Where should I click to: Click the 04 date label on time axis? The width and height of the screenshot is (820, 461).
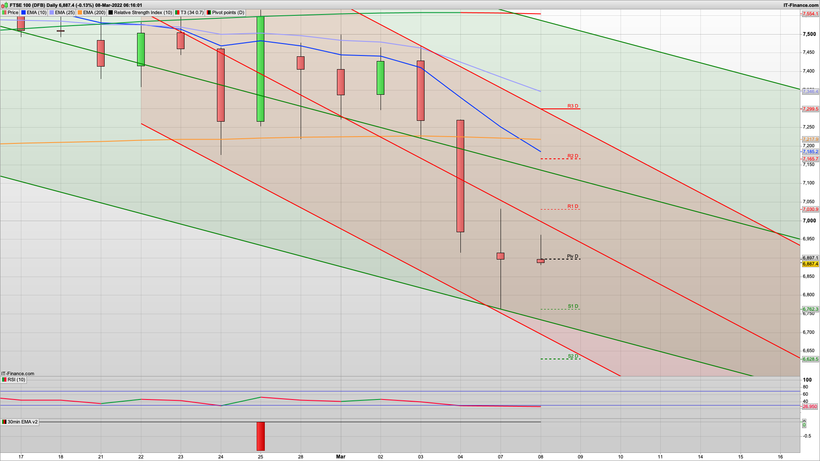coord(460,456)
